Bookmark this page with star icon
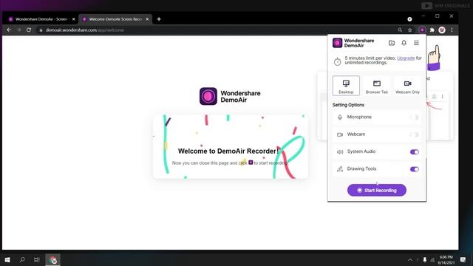Image resolution: width=473 pixels, height=266 pixels. [x=409, y=30]
